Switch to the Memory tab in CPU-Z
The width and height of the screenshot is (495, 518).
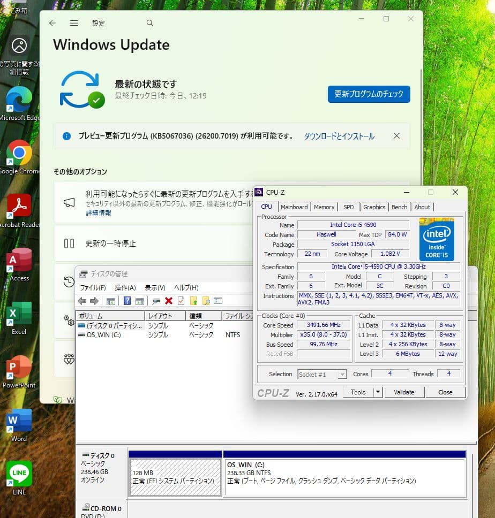coord(324,207)
